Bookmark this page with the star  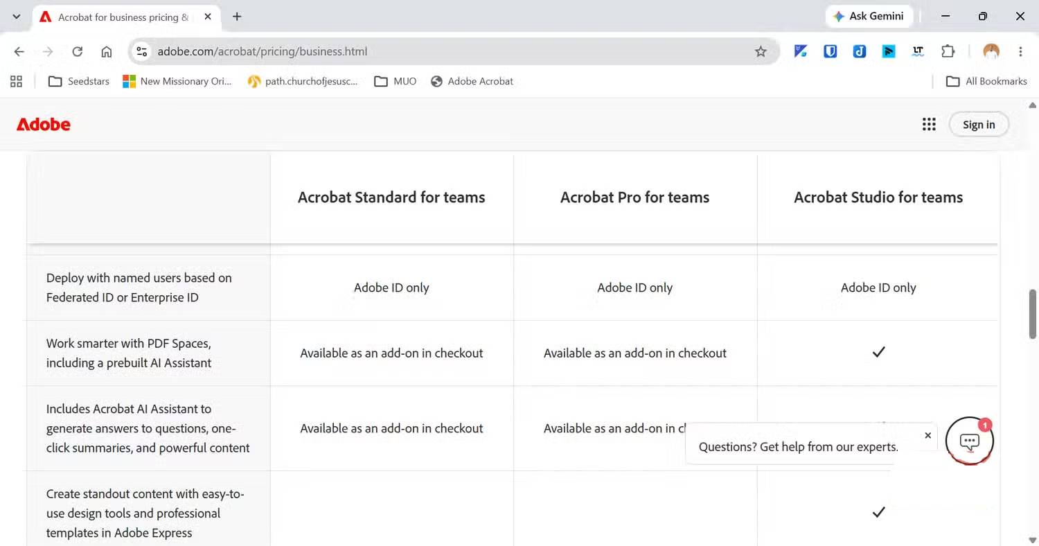pyautogui.click(x=761, y=51)
